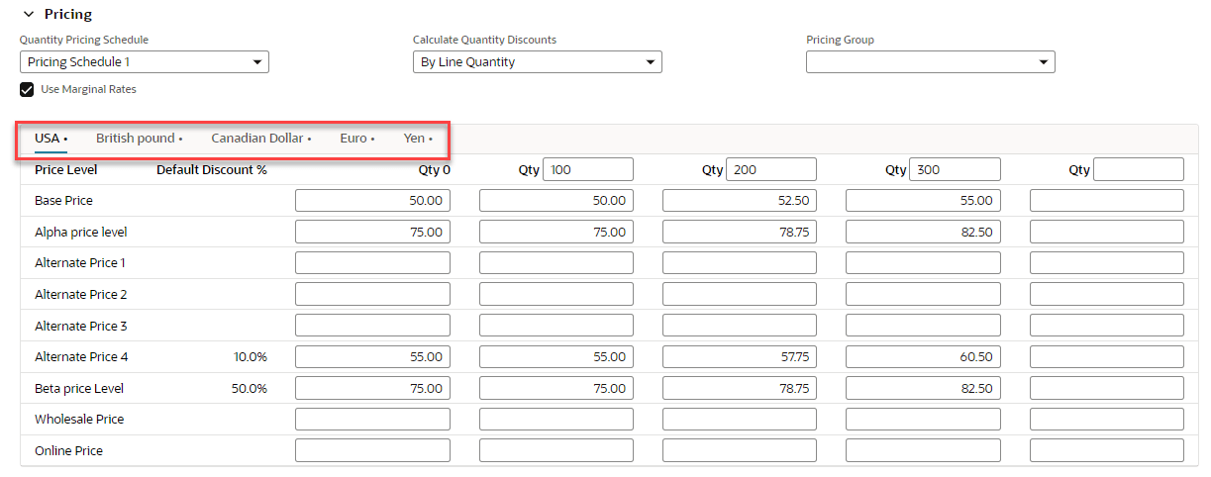This screenshot has height=477, width=1211.
Task: Click the Qty field containing 300
Action: (955, 169)
